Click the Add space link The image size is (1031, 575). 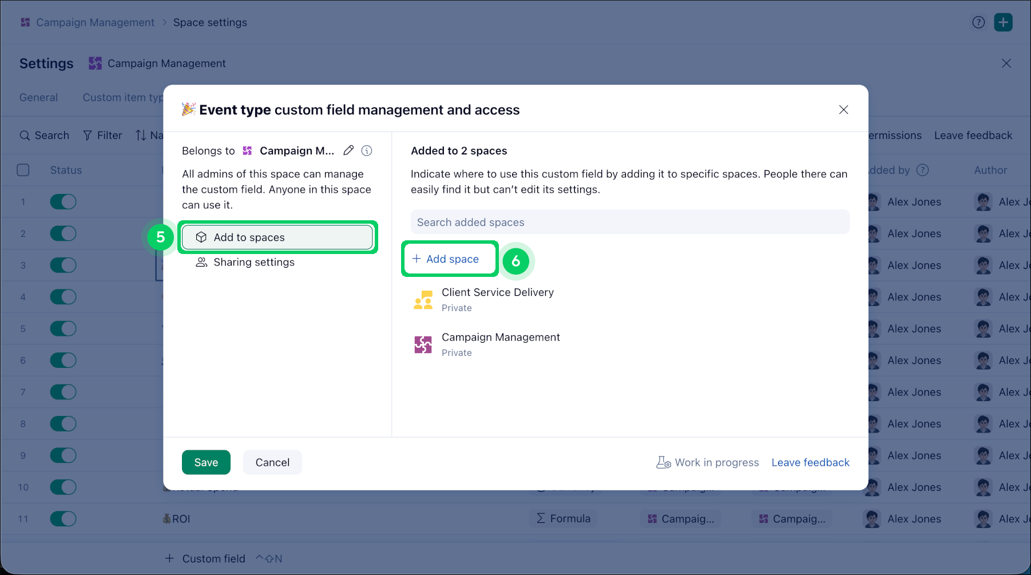[446, 259]
